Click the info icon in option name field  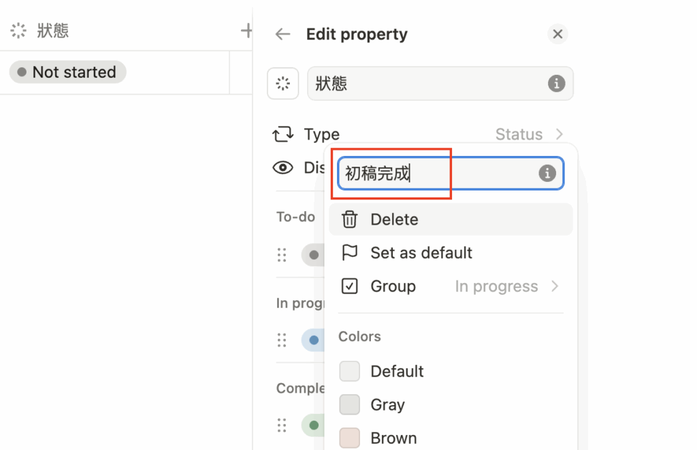547,172
